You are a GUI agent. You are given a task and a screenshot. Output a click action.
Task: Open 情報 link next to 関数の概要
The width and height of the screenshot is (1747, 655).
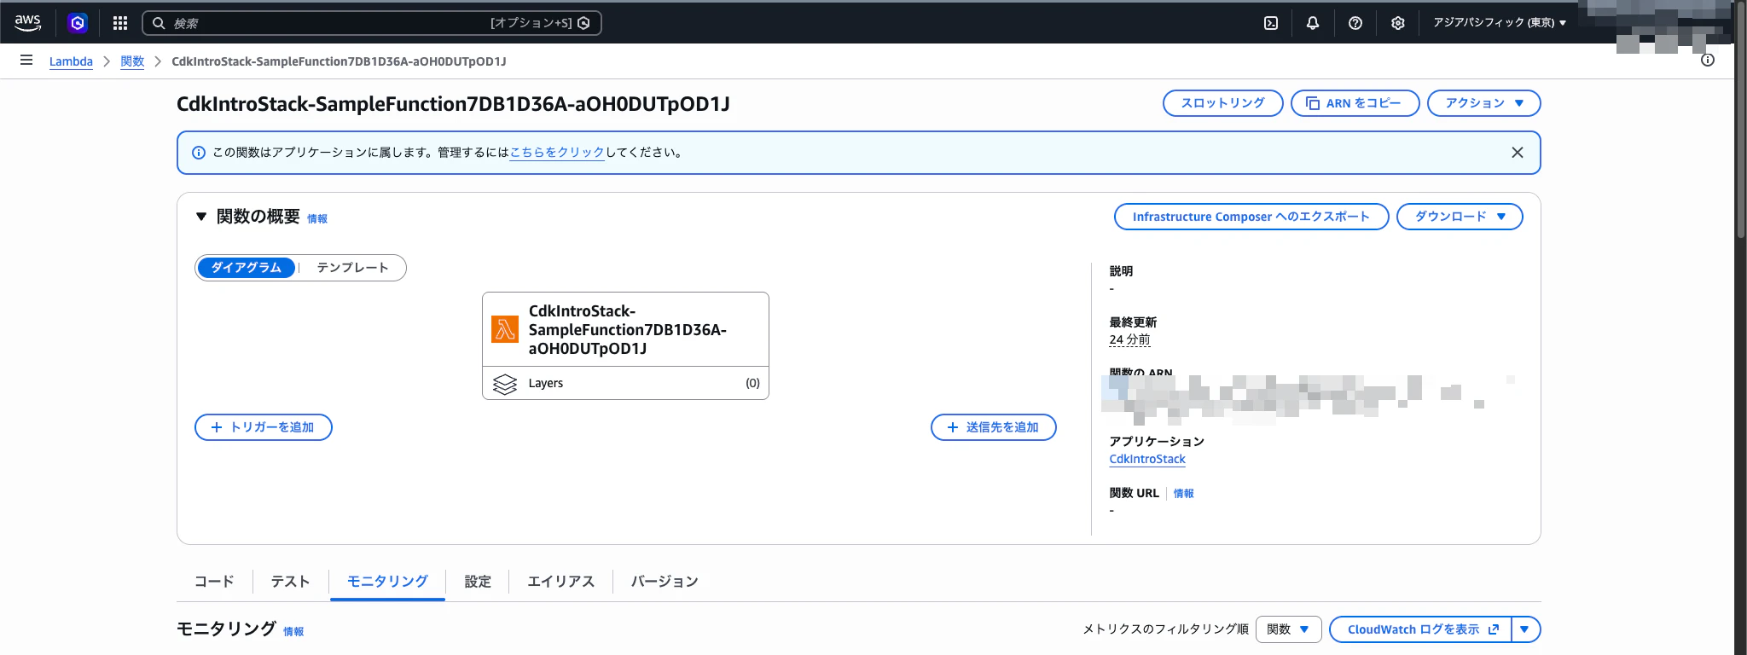[317, 219]
